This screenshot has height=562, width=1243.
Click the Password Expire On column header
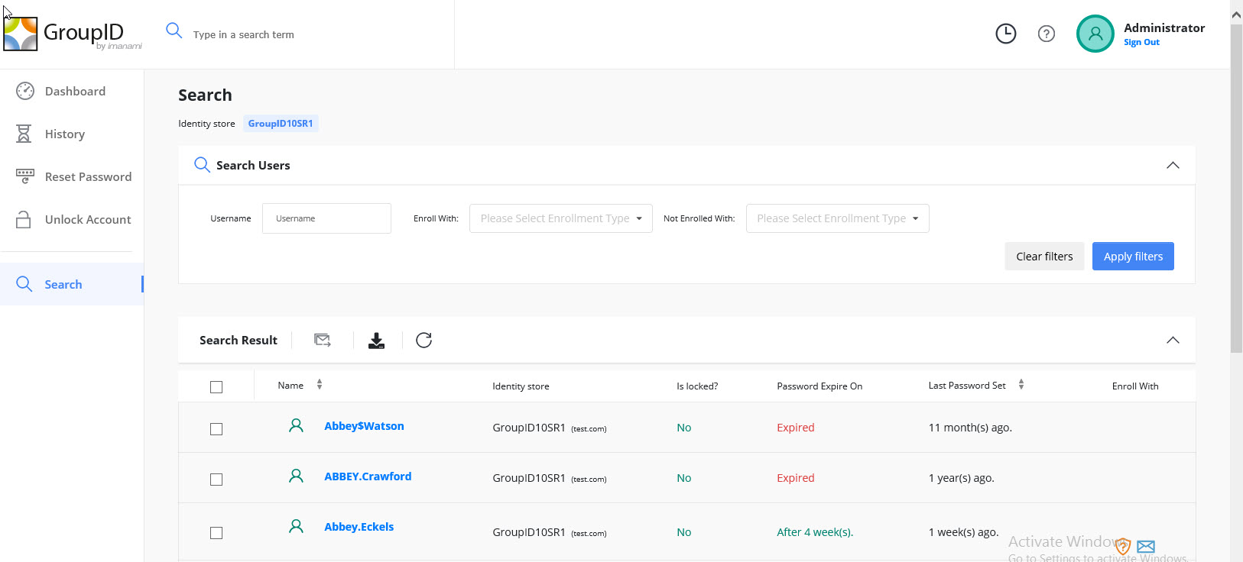pyautogui.click(x=819, y=386)
